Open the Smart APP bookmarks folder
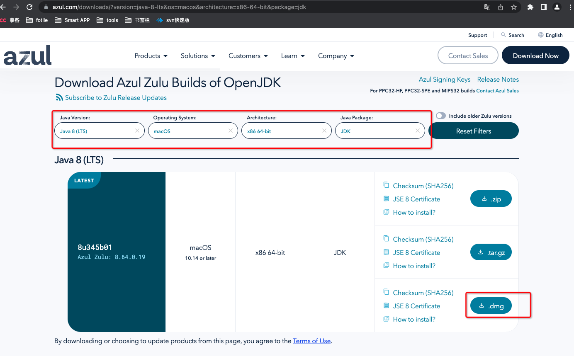 [x=72, y=20]
